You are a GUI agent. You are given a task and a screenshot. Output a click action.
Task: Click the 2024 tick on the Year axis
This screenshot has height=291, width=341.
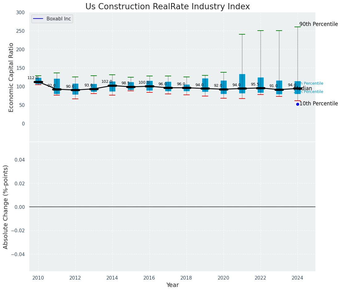tap(298, 278)
